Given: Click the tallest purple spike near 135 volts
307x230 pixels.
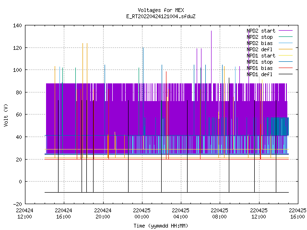Looking at the screenshot, I should [211, 57].
